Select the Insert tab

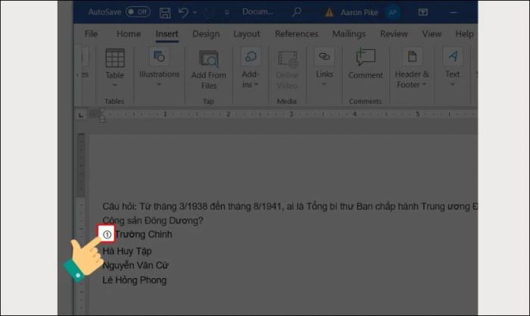click(x=167, y=34)
